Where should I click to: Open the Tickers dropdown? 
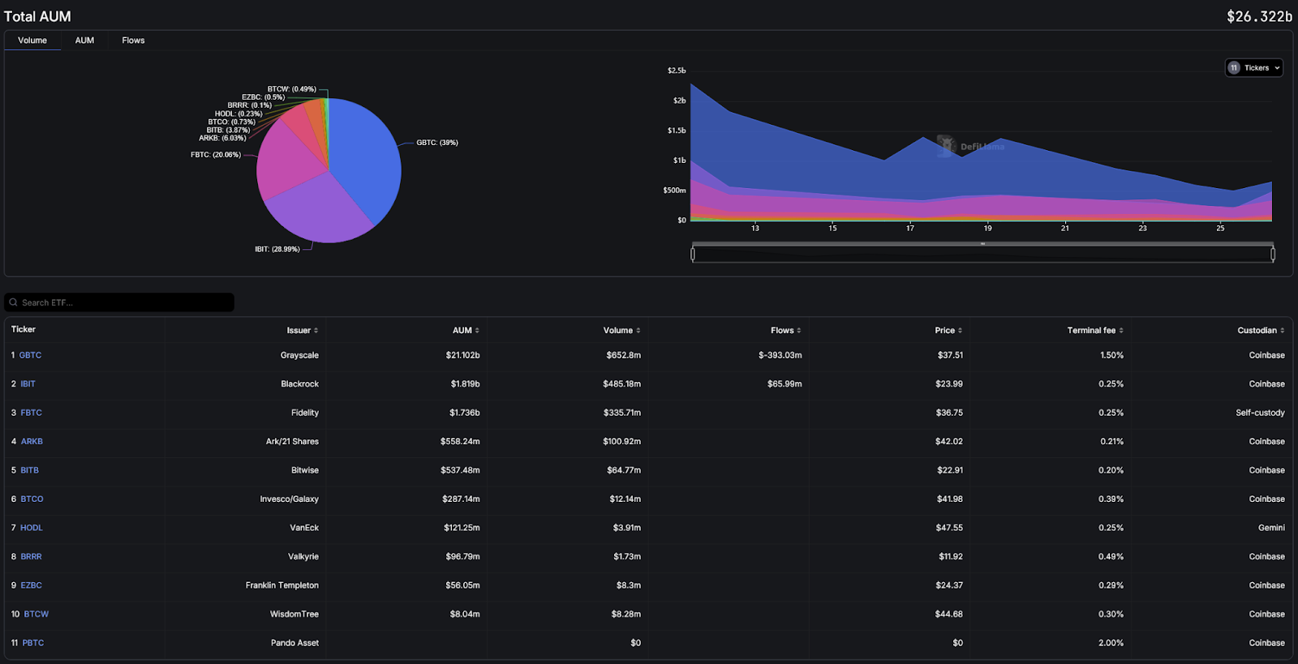click(x=1254, y=68)
